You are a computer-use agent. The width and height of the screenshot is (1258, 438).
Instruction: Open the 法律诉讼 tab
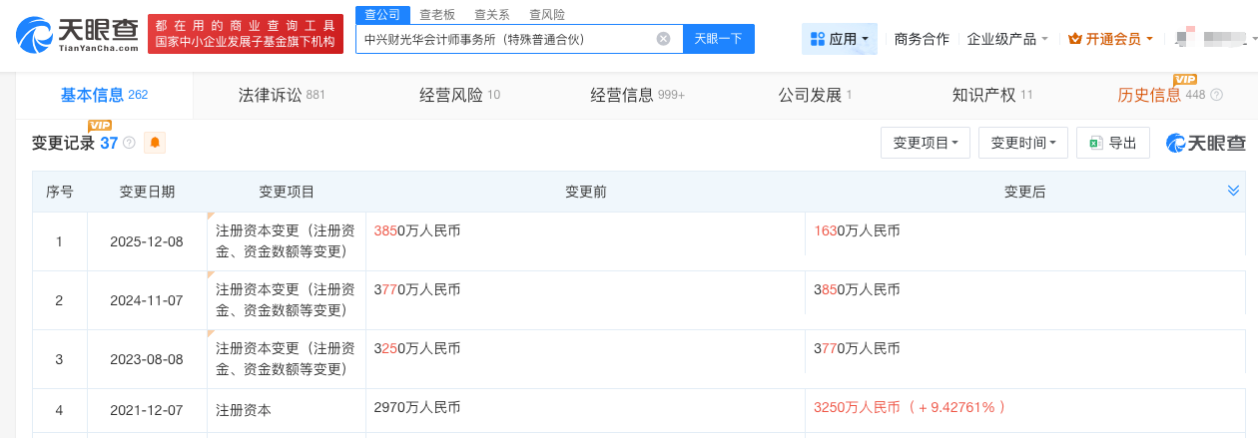[282, 95]
